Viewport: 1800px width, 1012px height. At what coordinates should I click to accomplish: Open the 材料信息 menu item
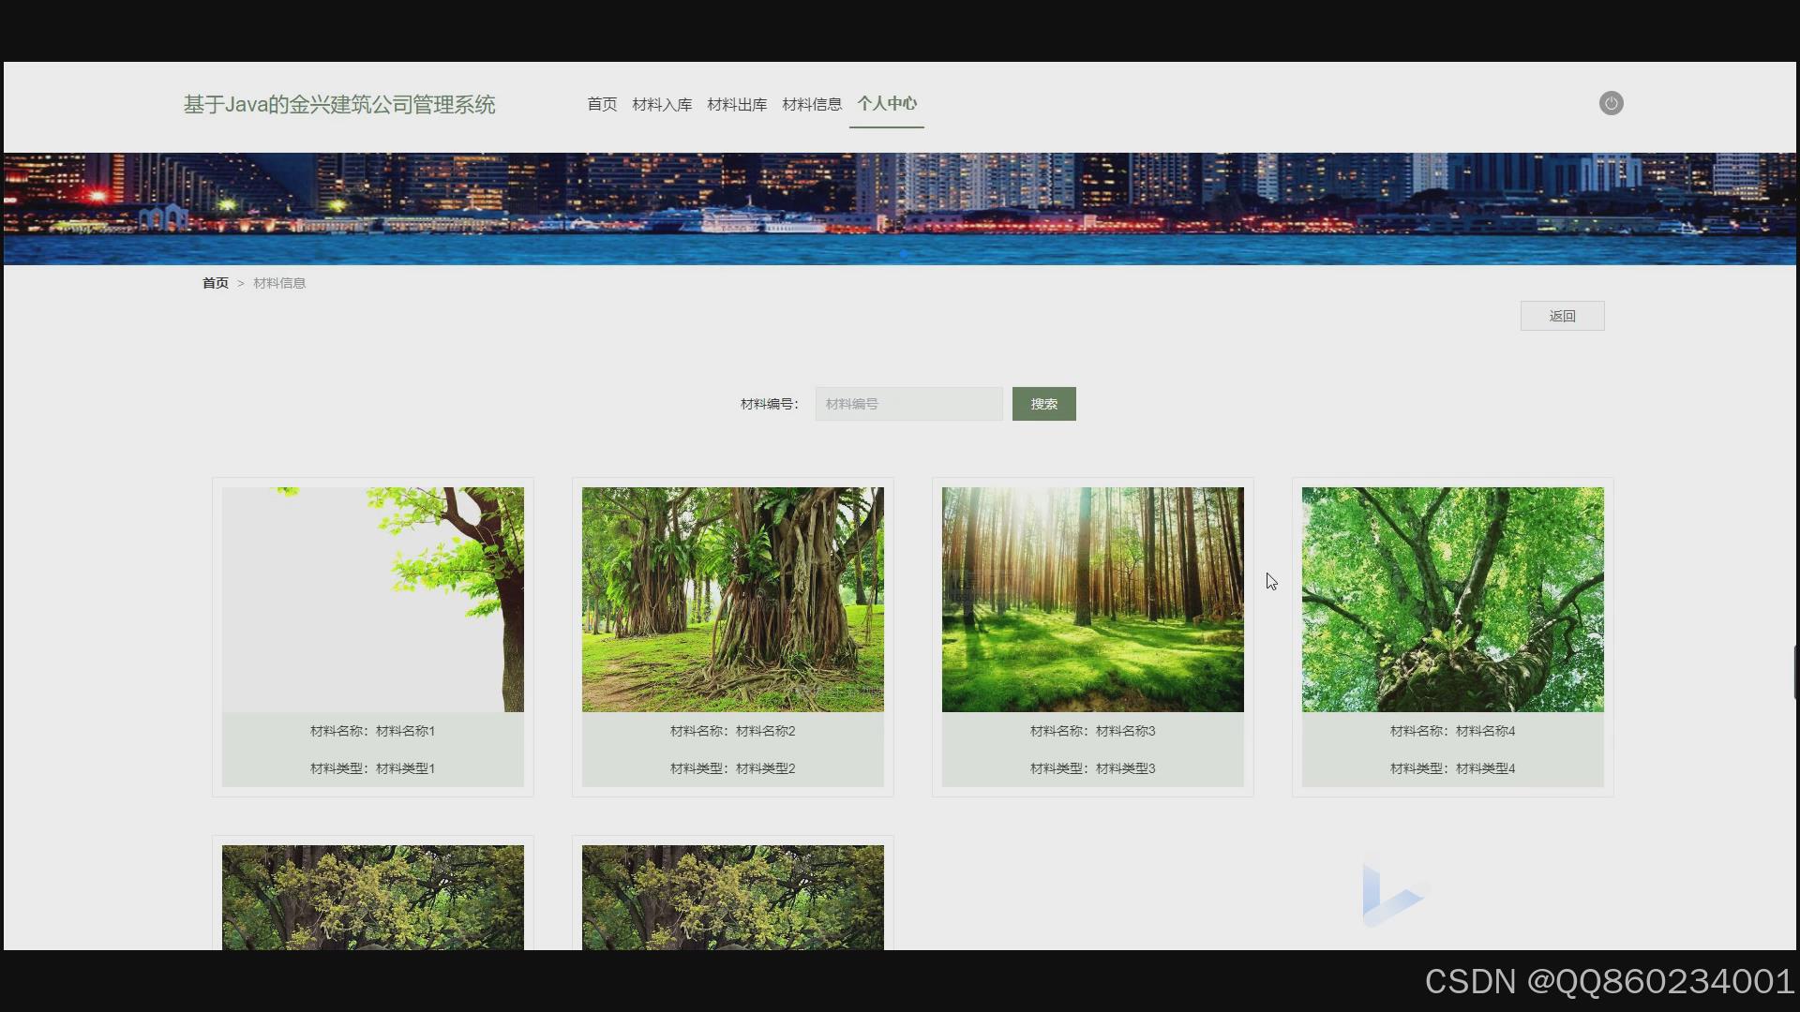[812, 104]
